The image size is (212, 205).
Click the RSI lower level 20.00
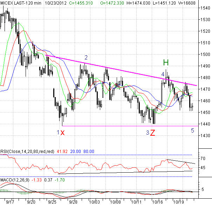click(x=75, y=152)
